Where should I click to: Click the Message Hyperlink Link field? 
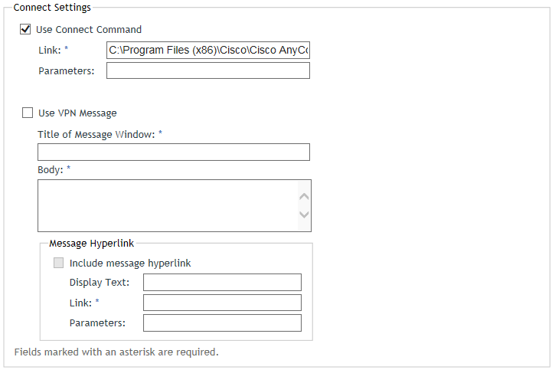pyautogui.click(x=222, y=303)
